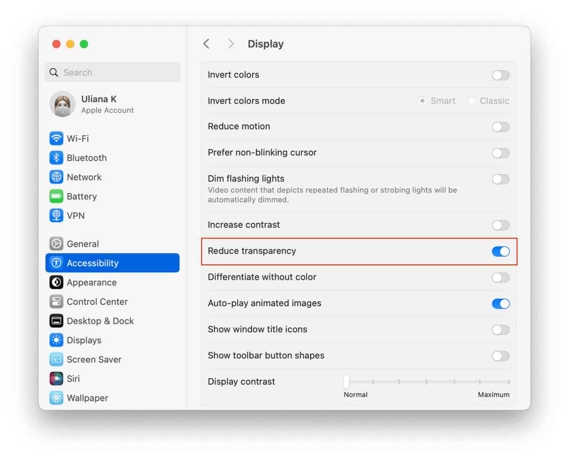
Task: Click inside the Search field
Action: 112,72
